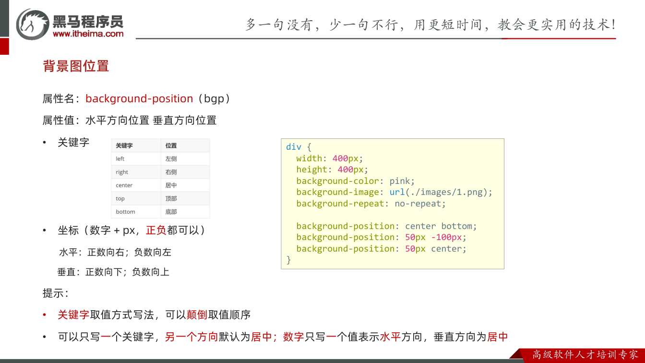Select the center keyword cell
645x363 pixels.
pyautogui.click(x=136, y=185)
